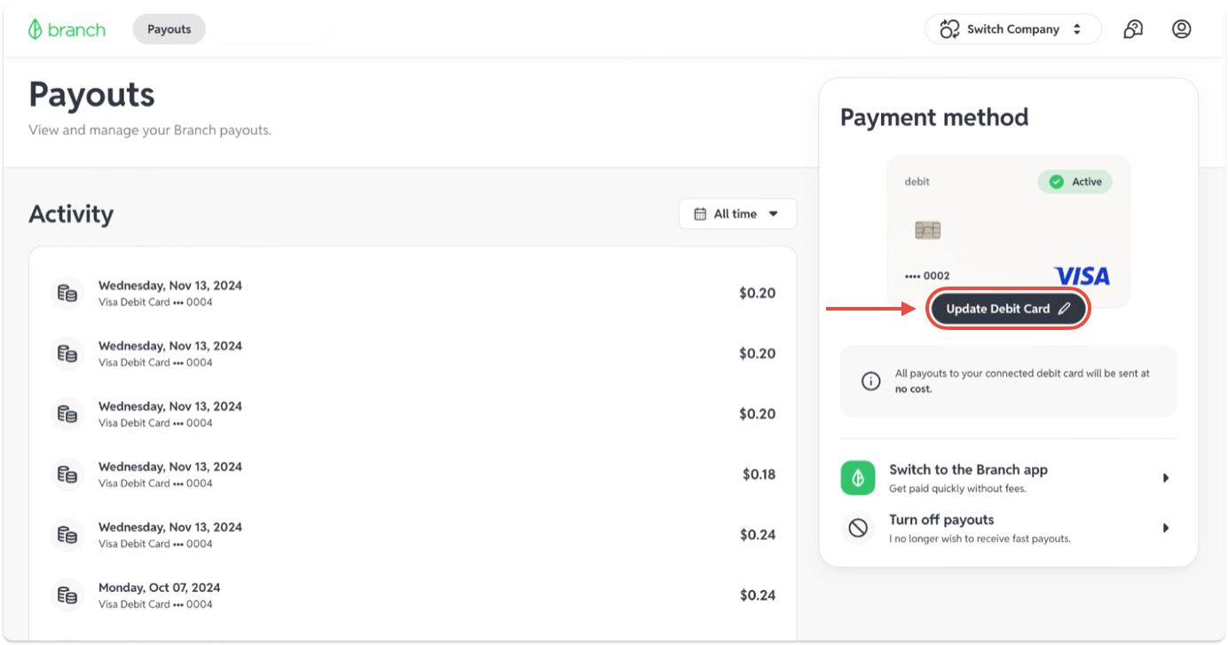Click the info icon in payouts notice
The image size is (1228, 645).
click(x=871, y=381)
